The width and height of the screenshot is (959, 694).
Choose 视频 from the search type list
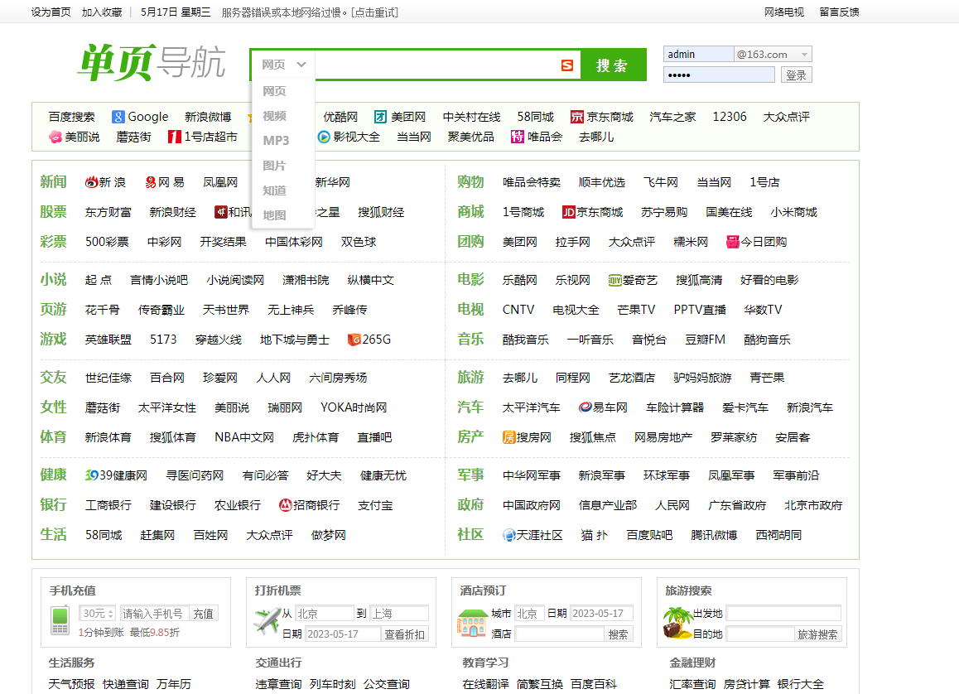pyautogui.click(x=275, y=116)
